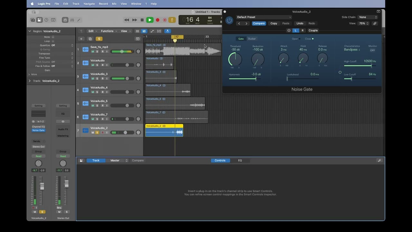Screen dimensions: 412x232
Task: Click the VoiceAudio track waveform icon
Action: coord(85,63)
